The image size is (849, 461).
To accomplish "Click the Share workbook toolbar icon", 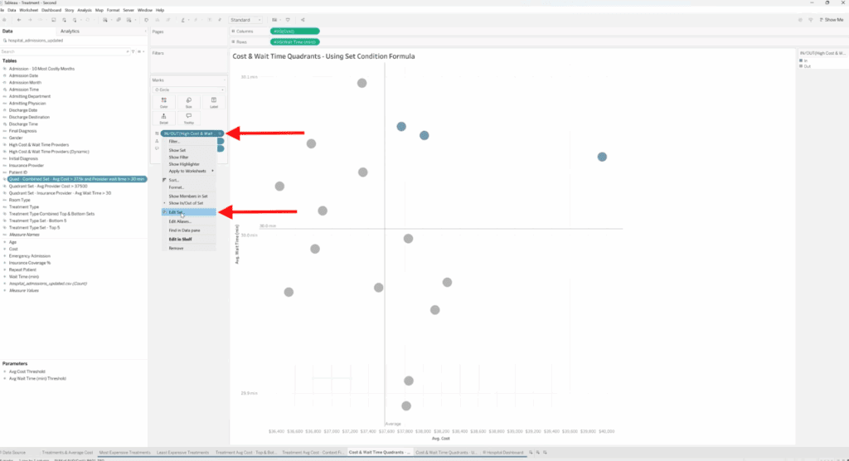I will pyautogui.click(x=303, y=20).
